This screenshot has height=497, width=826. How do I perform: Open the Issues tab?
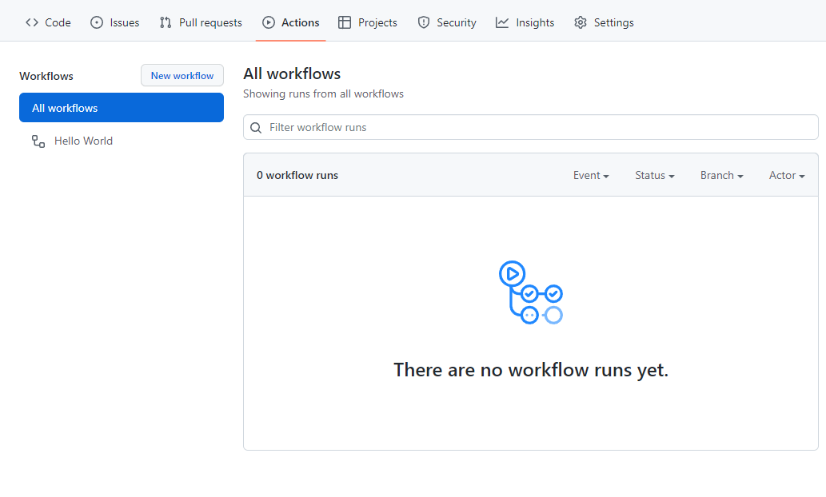coord(115,22)
